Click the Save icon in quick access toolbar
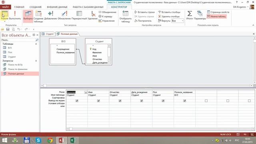The image size is (256, 144). tap(8, 29)
